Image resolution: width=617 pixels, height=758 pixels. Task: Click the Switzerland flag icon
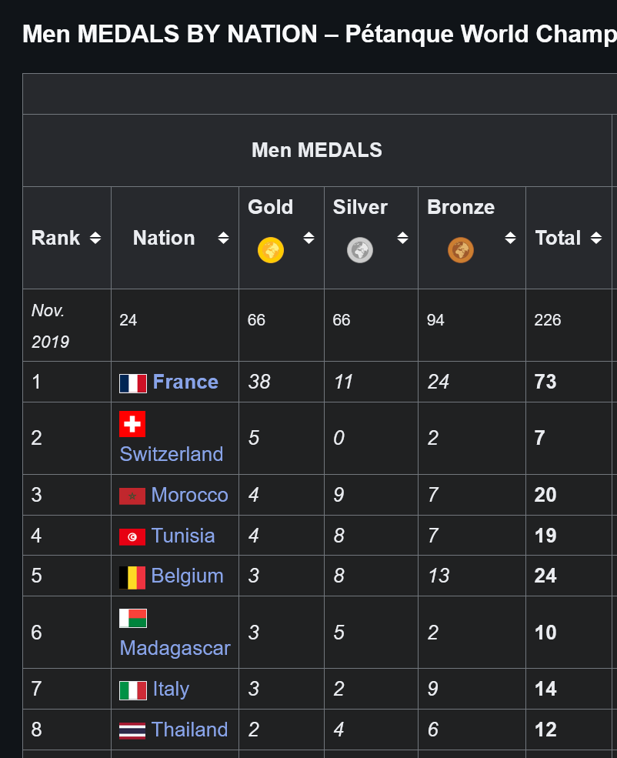click(132, 424)
